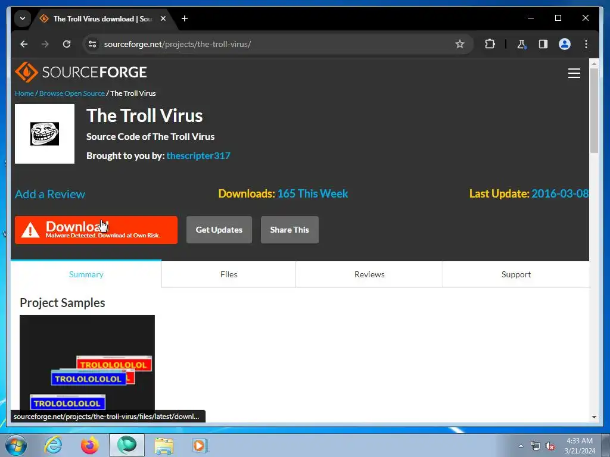The width and height of the screenshot is (610, 457).
Task: Launch Firefox from taskbar
Action: point(90,445)
